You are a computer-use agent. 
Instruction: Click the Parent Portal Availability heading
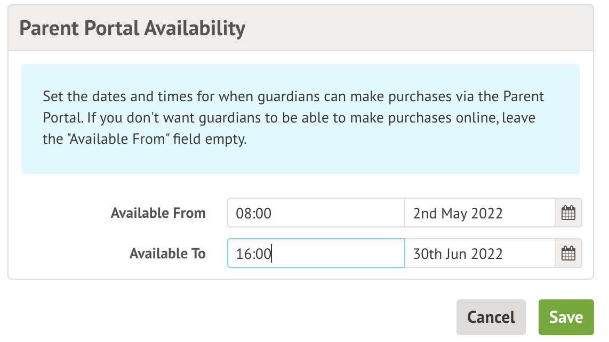(132, 28)
